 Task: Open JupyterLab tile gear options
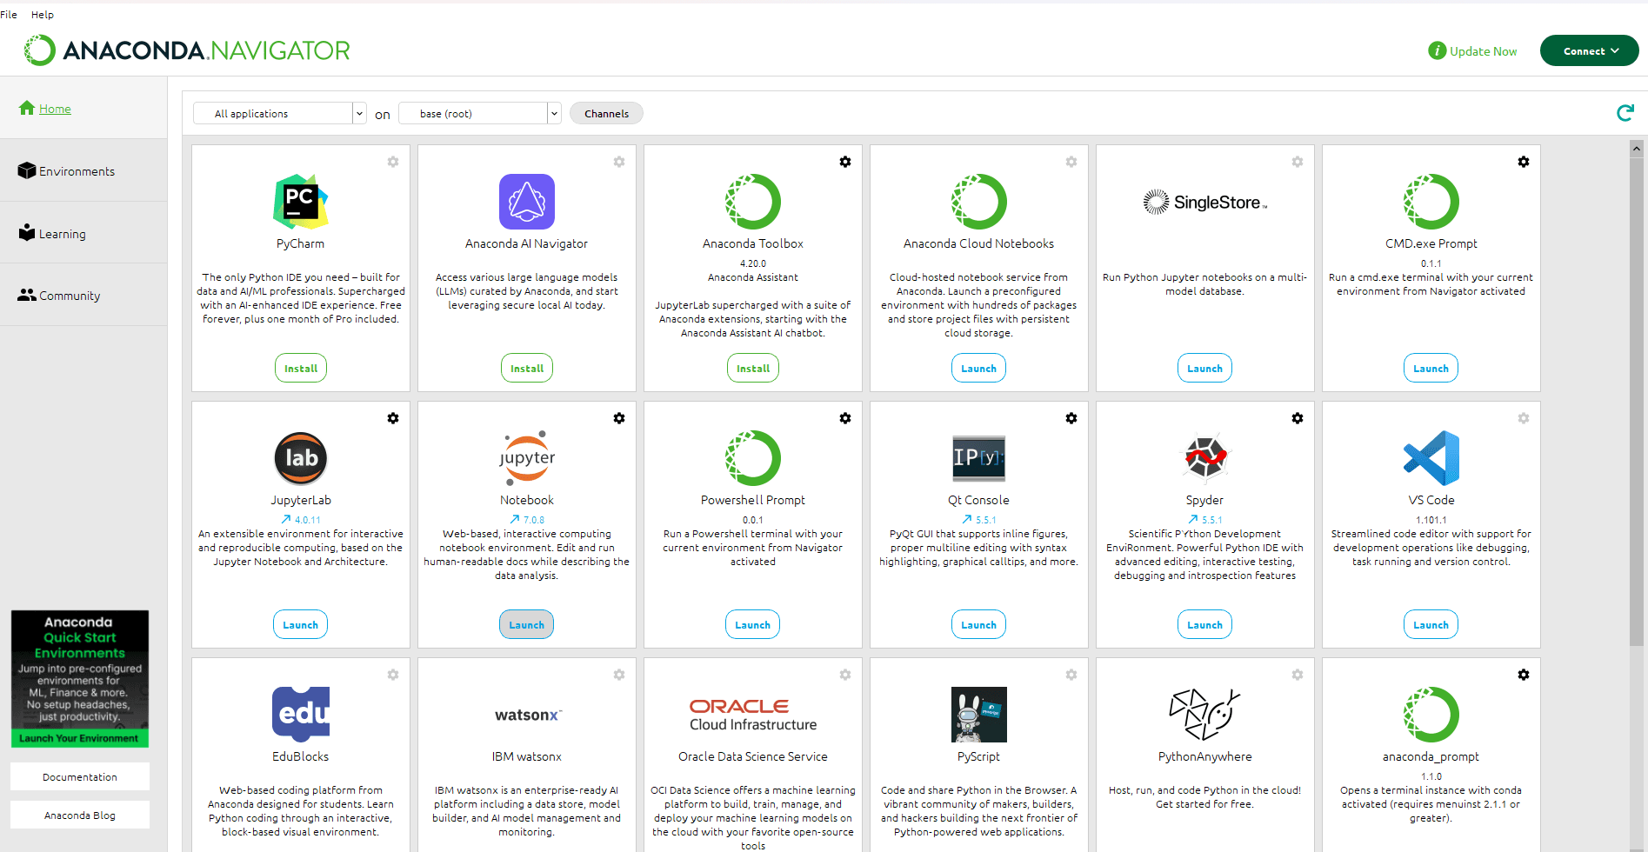click(x=393, y=418)
